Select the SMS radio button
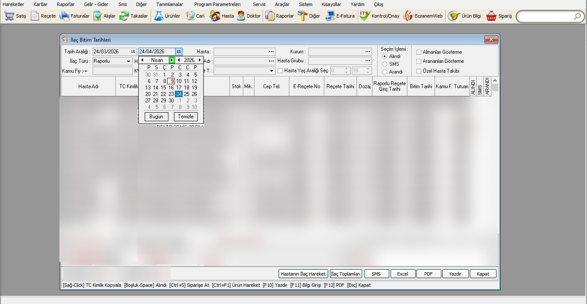Viewport: 587px width, 304px height. [385, 64]
